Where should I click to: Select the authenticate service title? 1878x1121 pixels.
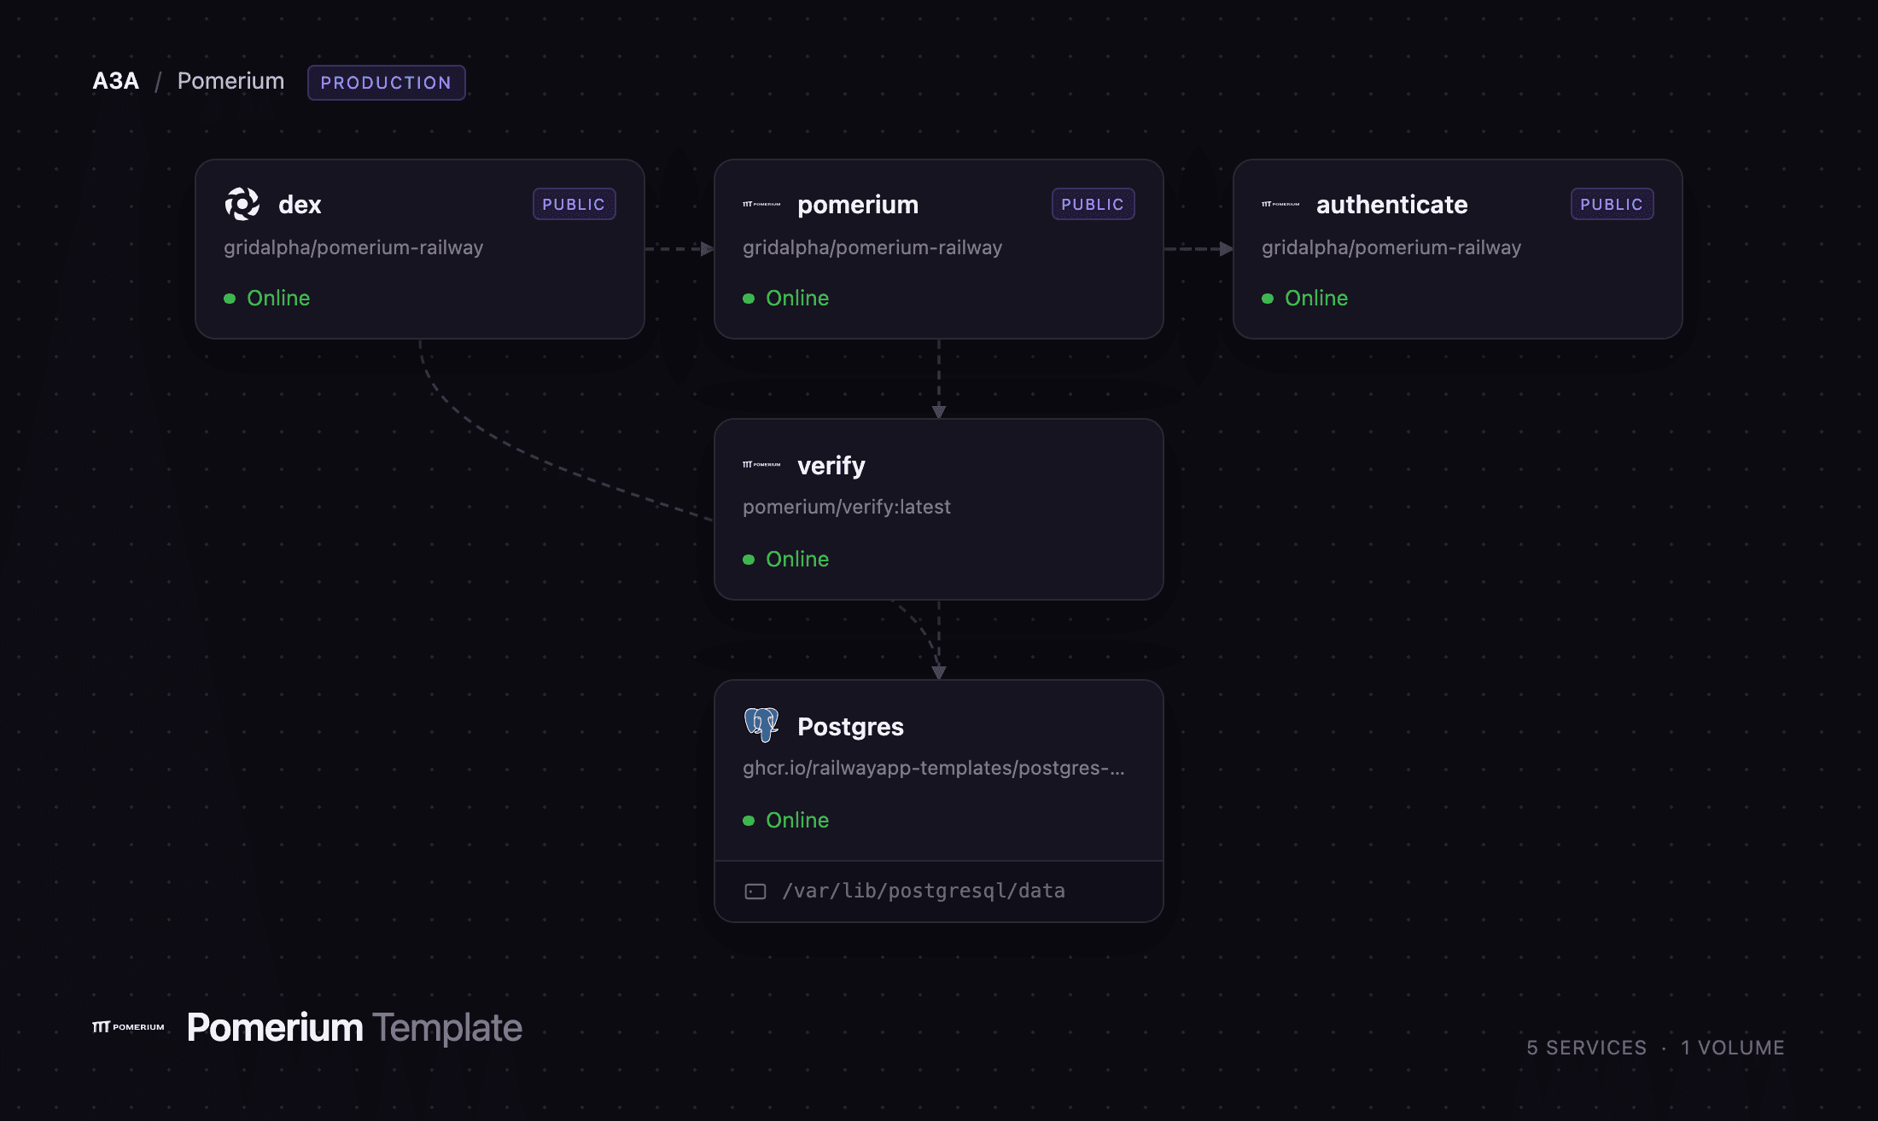coord(1391,205)
